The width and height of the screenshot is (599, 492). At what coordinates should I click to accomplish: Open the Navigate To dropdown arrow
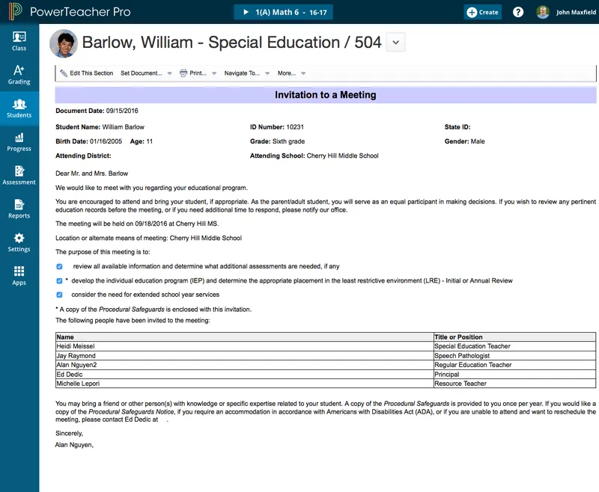point(267,73)
